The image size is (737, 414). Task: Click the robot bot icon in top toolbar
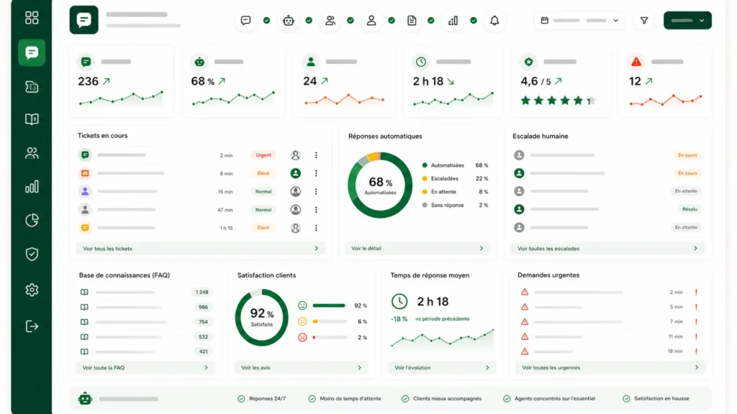click(289, 21)
